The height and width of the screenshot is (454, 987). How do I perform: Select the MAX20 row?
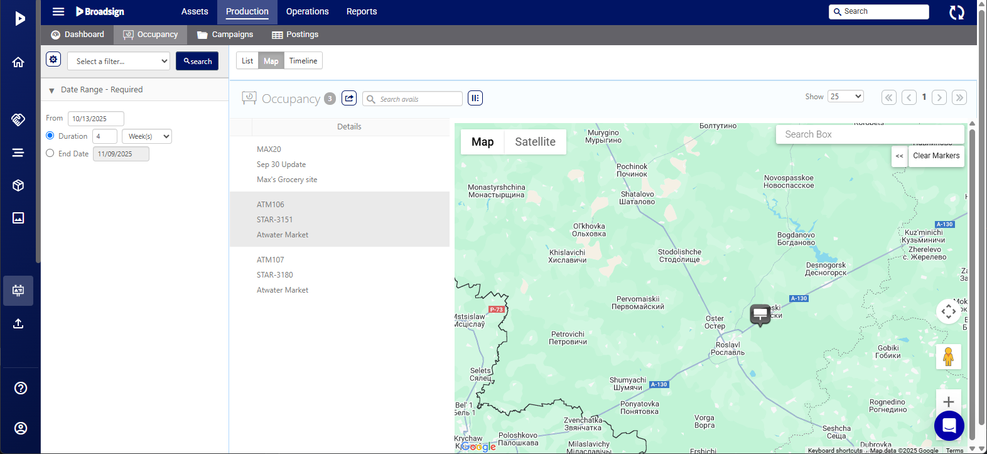click(x=340, y=164)
